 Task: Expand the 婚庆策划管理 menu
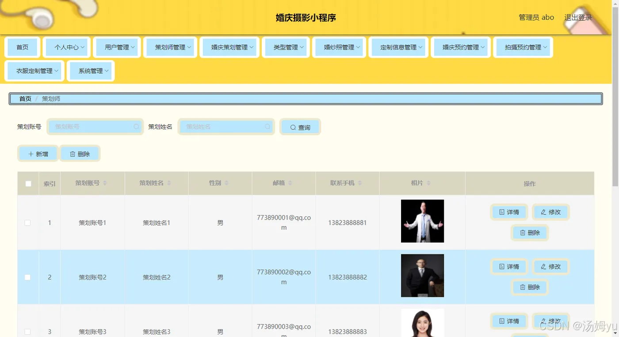pos(229,47)
